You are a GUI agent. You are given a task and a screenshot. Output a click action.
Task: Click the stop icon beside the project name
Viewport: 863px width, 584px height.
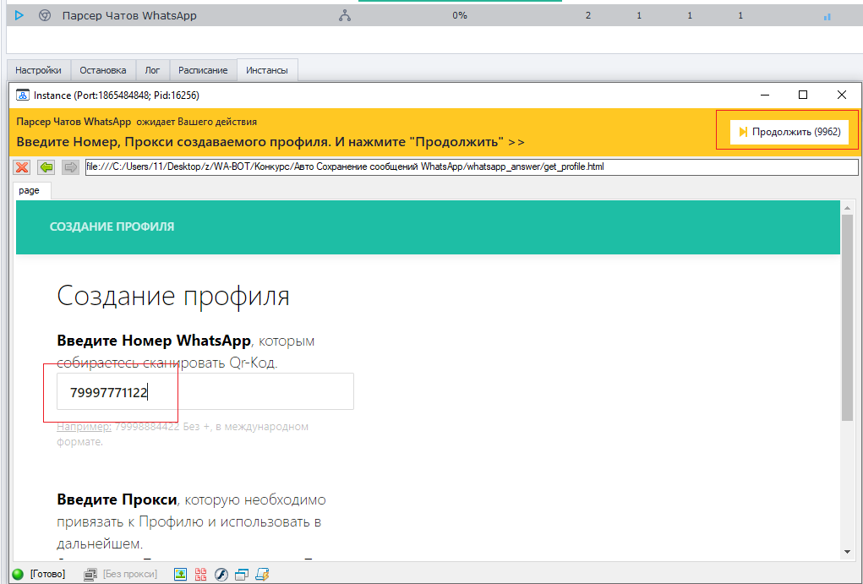click(x=44, y=15)
